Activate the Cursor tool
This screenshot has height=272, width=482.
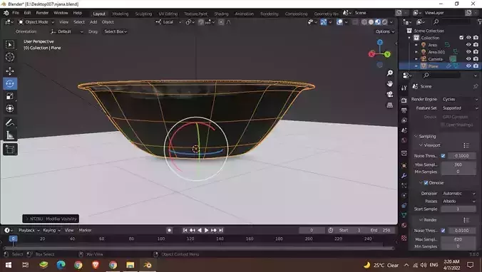(x=10, y=57)
